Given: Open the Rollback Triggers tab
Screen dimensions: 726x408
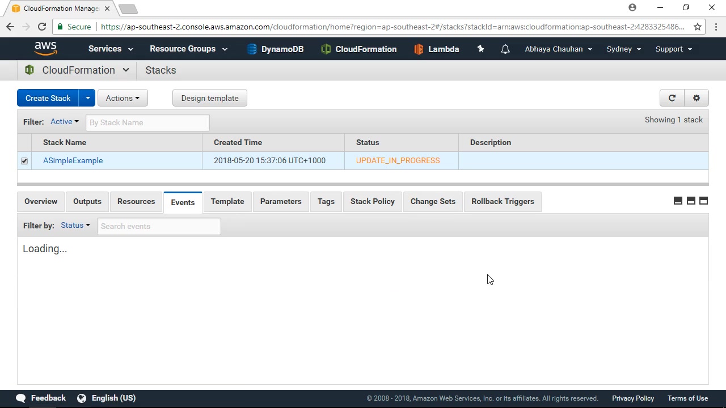Looking at the screenshot, I should [503, 202].
